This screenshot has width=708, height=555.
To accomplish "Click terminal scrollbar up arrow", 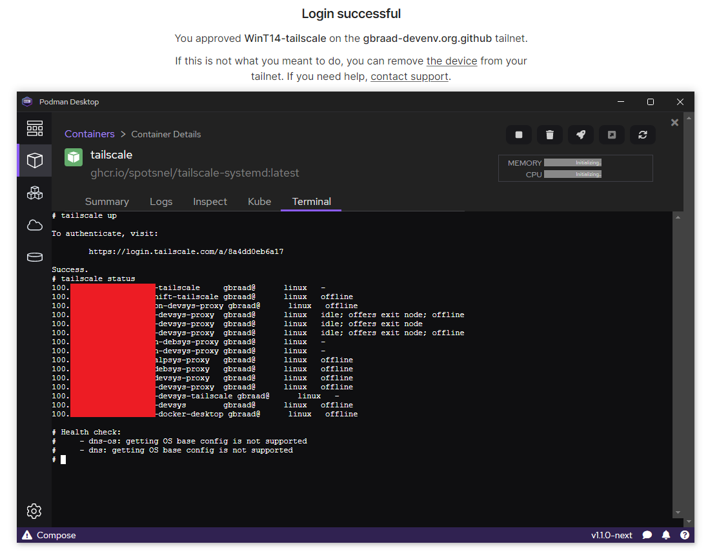I will coord(678,218).
